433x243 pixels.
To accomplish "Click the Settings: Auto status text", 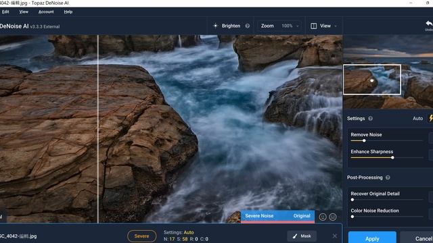I will tap(179, 232).
